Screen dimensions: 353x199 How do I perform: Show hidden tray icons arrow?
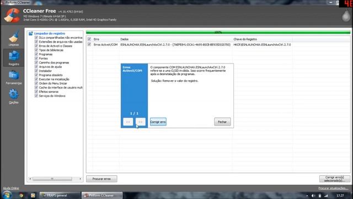point(307,196)
